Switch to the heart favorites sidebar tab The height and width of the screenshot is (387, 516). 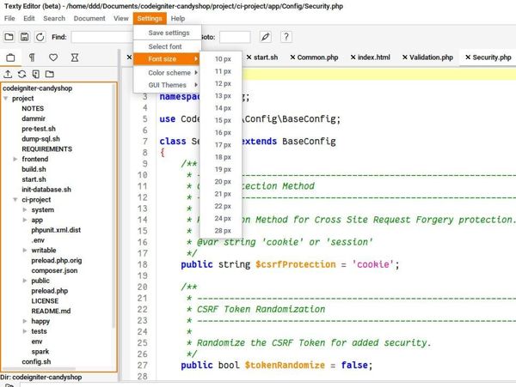click(x=53, y=57)
